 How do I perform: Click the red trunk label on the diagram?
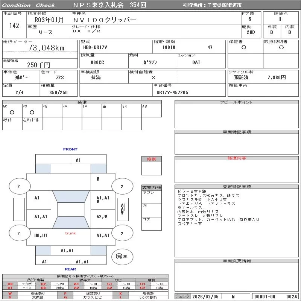(70, 233)
